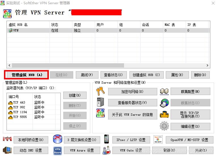The image size is (216, 156).
Task: Sort by 状态 column header in hub list
Action: click(x=61, y=25)
